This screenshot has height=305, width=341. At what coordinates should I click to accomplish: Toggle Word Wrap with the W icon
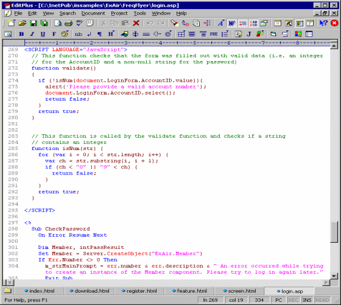tap(231, 23)
